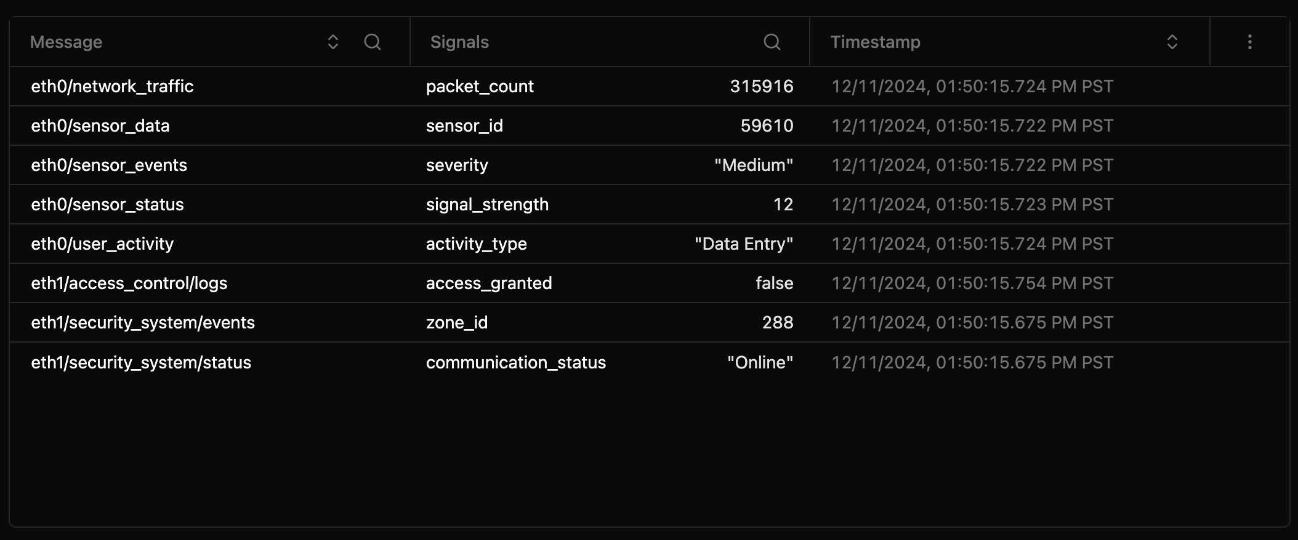Screen dimensions: 1298x540
Task: Open the three-dot table options menu
Action: click(1249, 42)
